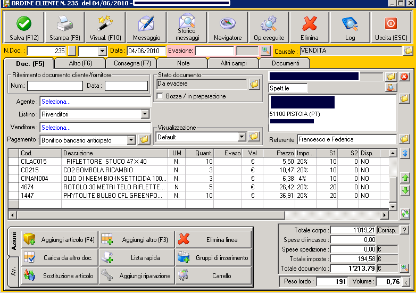Click the green refresh arrows icon below table
This screenshot has width=416, height=293.
[x=405, y=214]
